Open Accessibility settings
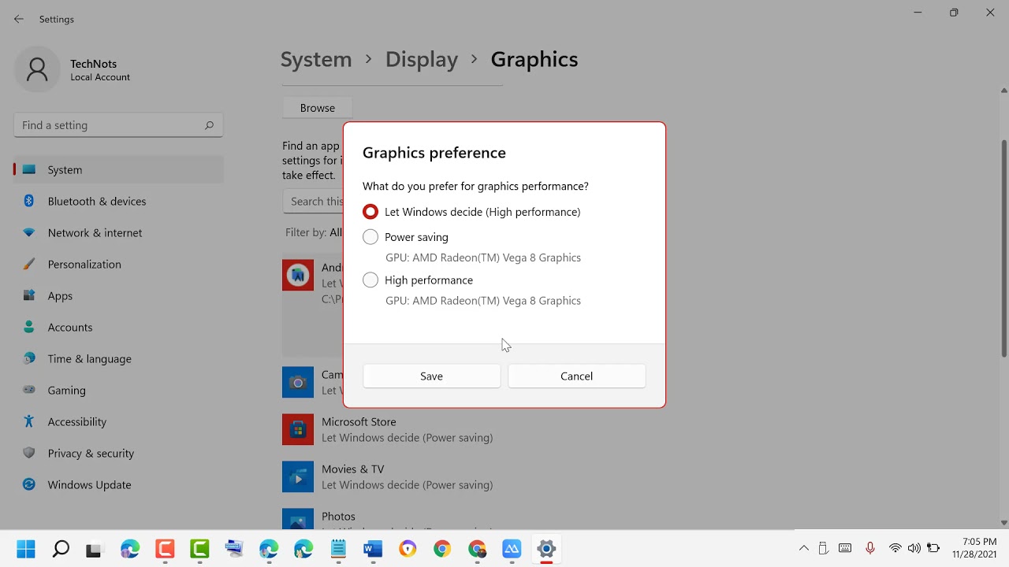The width and height of the screenshot is (1009, 567). tap(118, 422)
